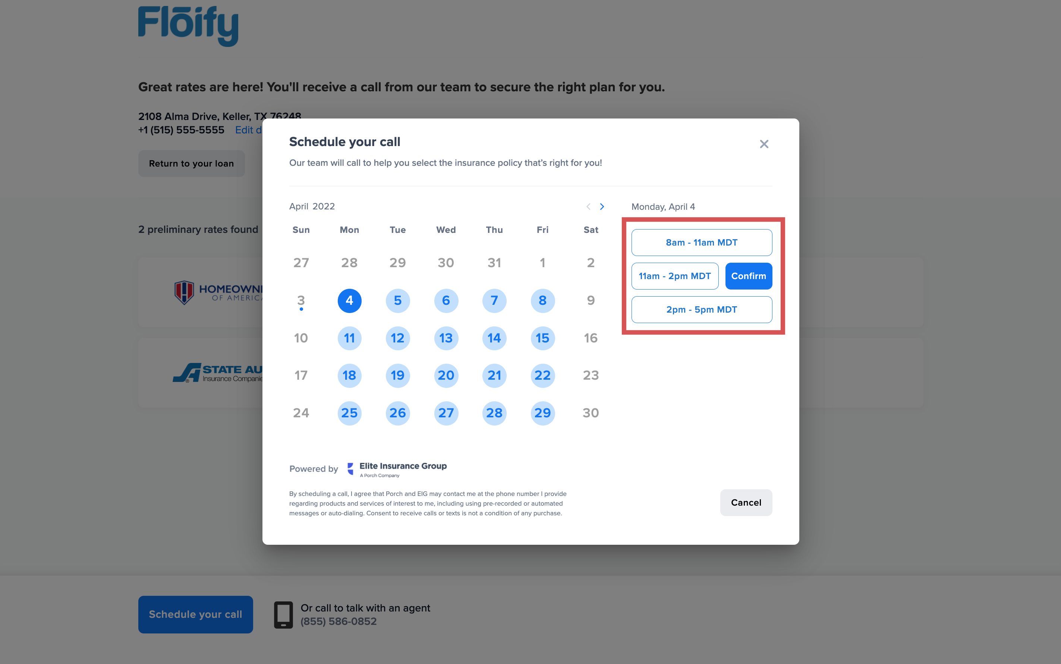
Task: Close the Schedule your call dialog
Action: tap(764, 144)
